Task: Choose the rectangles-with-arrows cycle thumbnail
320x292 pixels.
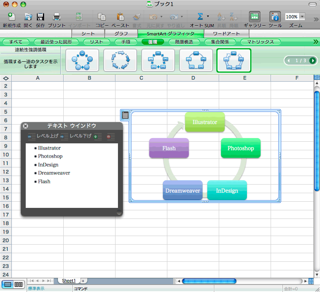Action: tap(158, 60)
